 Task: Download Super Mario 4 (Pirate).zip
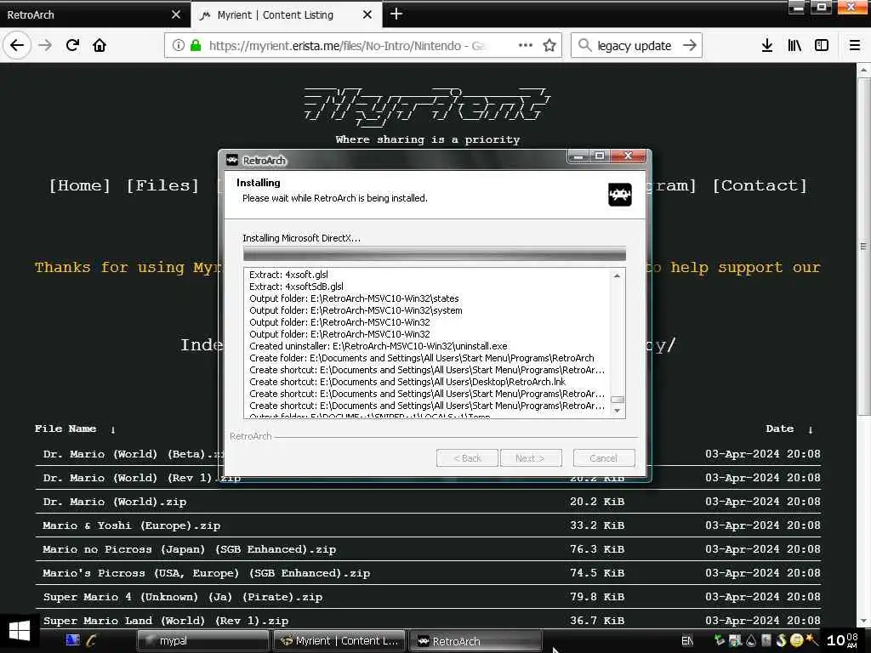pos(183,597)
